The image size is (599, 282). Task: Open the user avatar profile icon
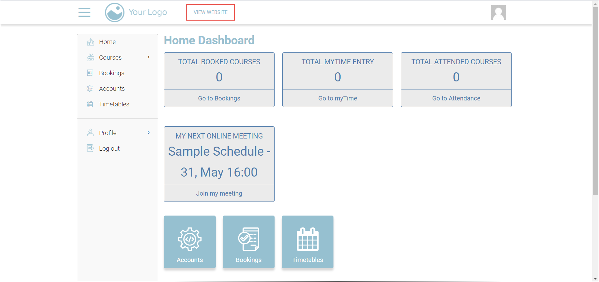(x=498, y=13)
